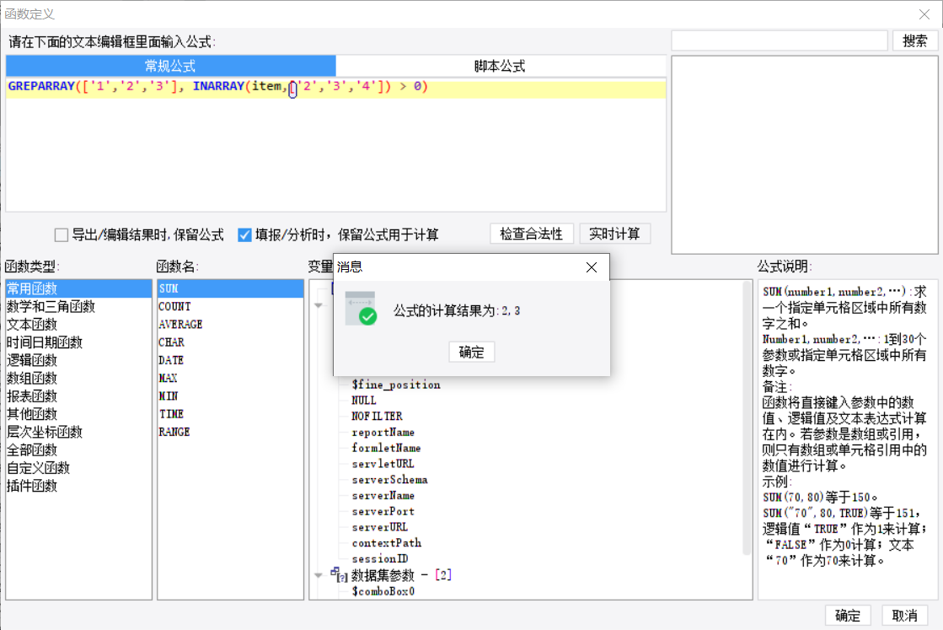The image size is (943, 630).
Task: Select $fine_position variable
Action: tap(396, 385)
